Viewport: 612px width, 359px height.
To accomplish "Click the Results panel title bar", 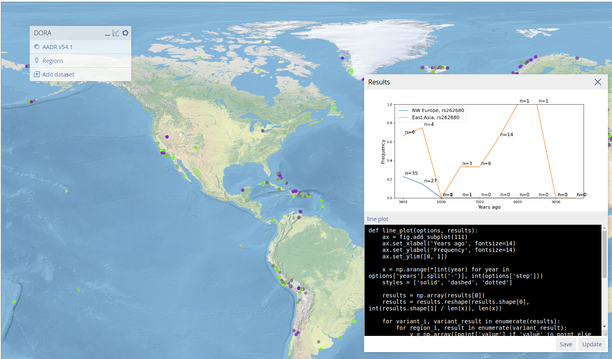I will (x=379, y=82).
